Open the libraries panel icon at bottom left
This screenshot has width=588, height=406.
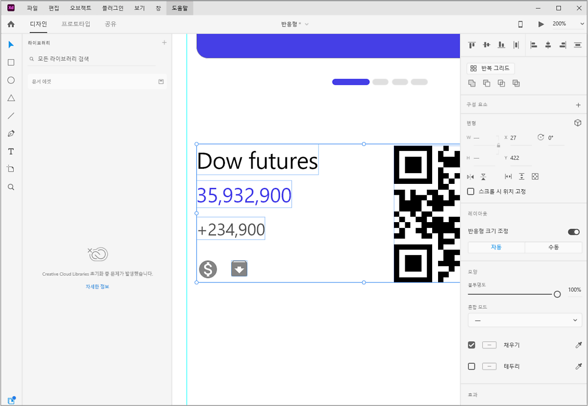[x=11, y=400]
